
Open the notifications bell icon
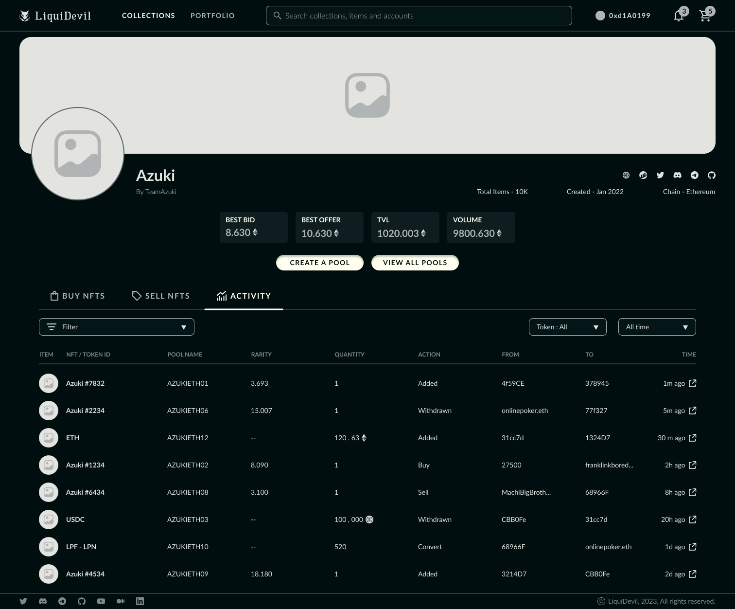tap(679, 16)
